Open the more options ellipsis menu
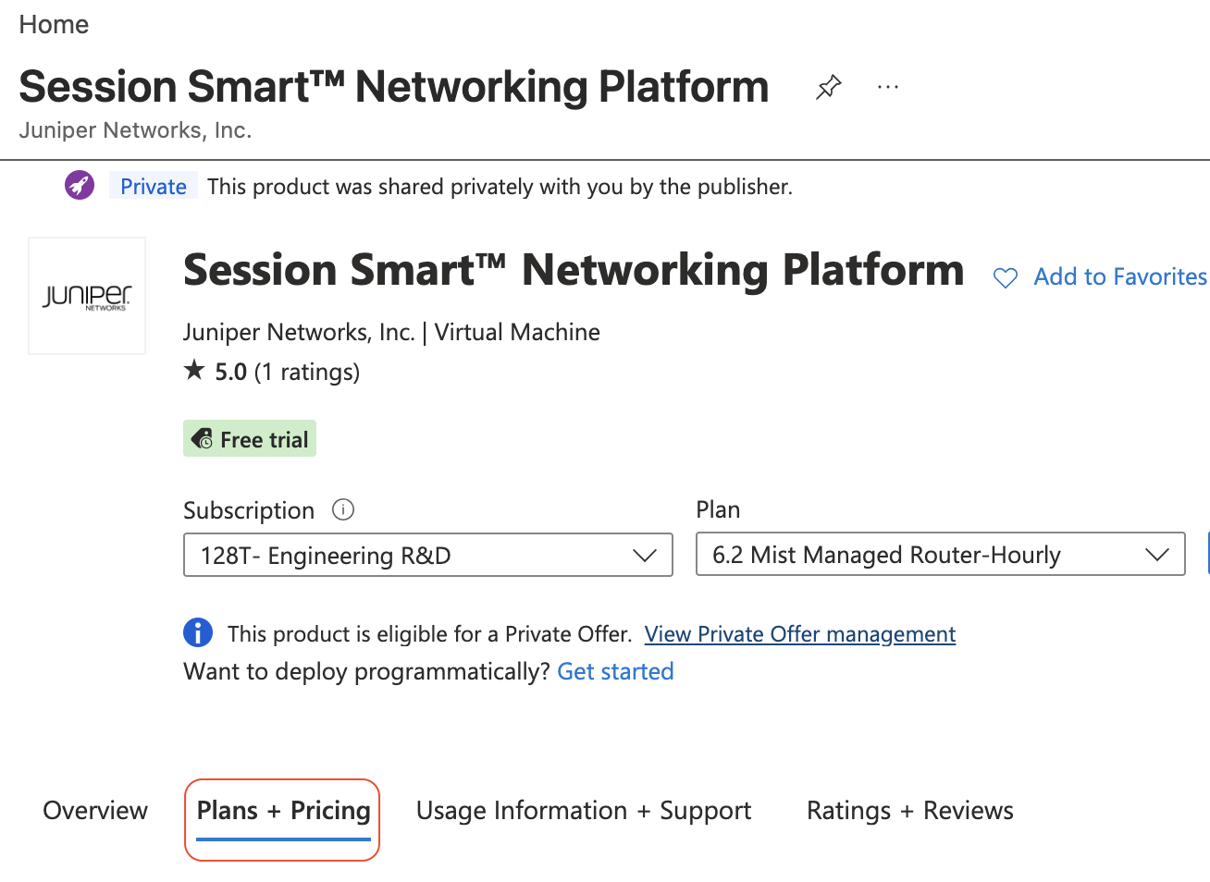The image size is (1210, 882). [888, 87]
